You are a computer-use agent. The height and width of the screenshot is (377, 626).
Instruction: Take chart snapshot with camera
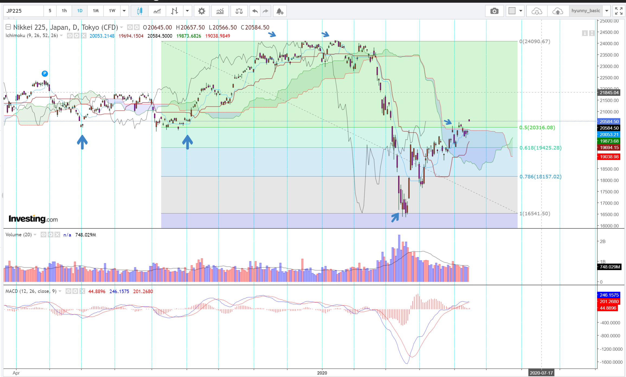(x=494, y=11)
